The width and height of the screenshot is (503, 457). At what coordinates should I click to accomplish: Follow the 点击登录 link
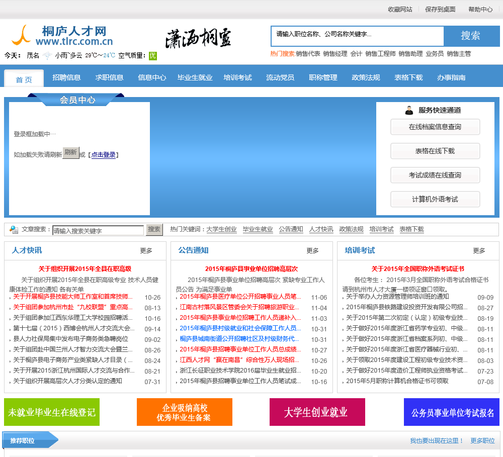[103, 155]
